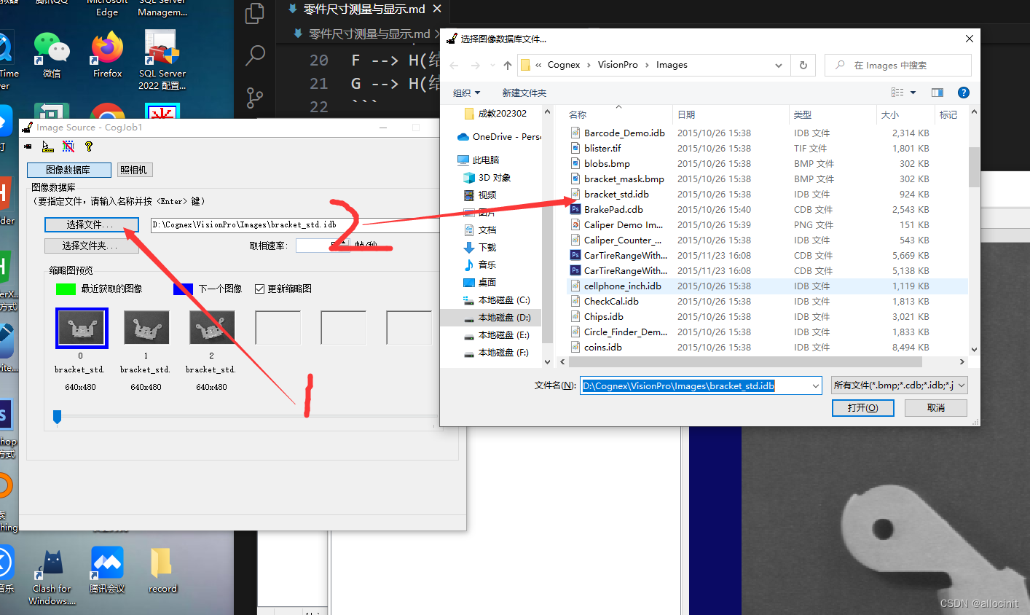Click the forward arrow in file dialog
Image resolution: width=1030 pixels, height=615 pixels.
[x=475, y=65]
